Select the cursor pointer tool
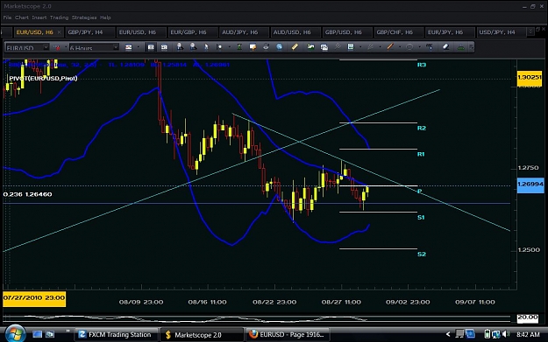This screenshot has width=548, height=342. click(206, 46)
